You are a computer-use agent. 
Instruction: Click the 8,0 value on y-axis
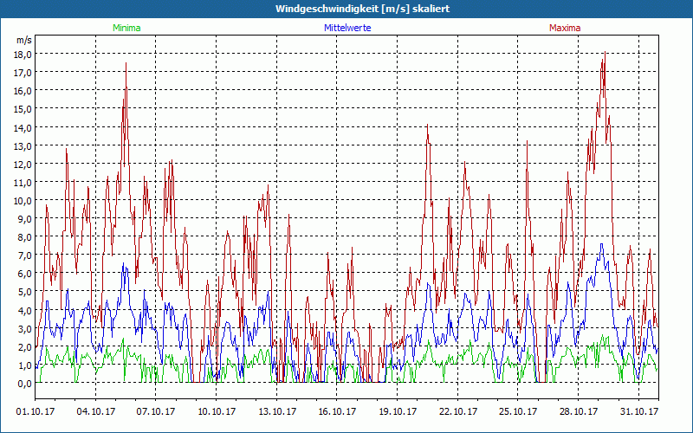pos(26,236)
